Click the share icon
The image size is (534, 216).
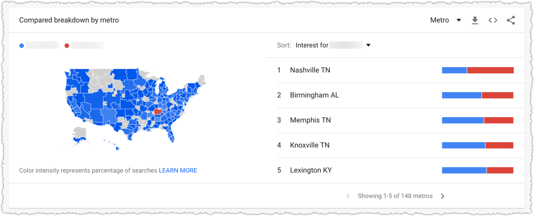click(511, 21)
